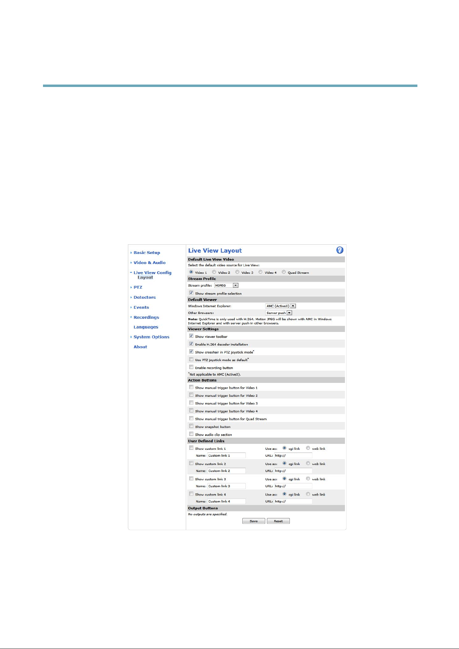Check Show snapshot button option
The width and height of the screenshot is (459, 649).
point(191,426)
